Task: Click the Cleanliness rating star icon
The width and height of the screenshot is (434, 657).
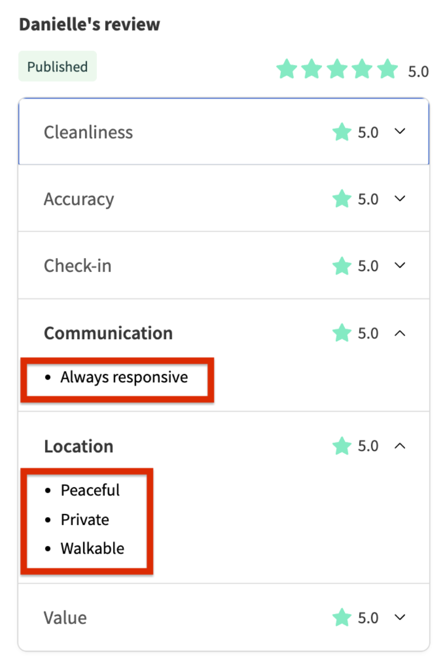Action: [342, 132]
